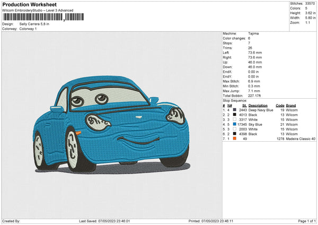Viewport: 318px width, 225px height.
Task: Click the Sally Carrera embroidery design preview
Action: point(111,125)
